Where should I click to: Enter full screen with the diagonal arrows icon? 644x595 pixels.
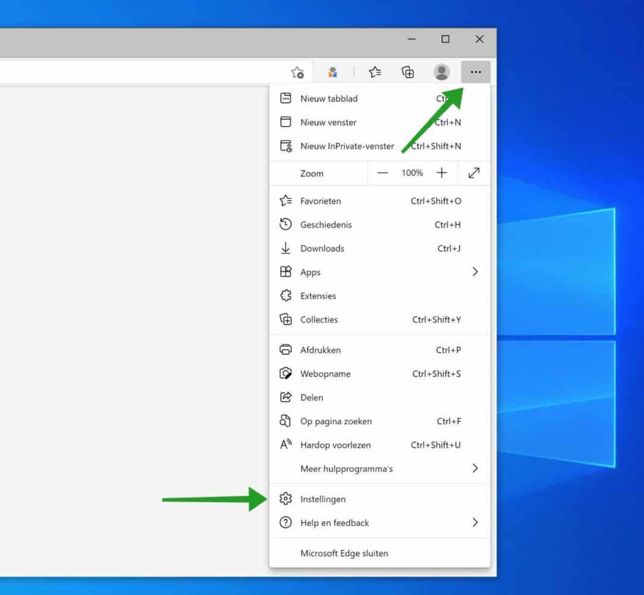coord(475,173)
